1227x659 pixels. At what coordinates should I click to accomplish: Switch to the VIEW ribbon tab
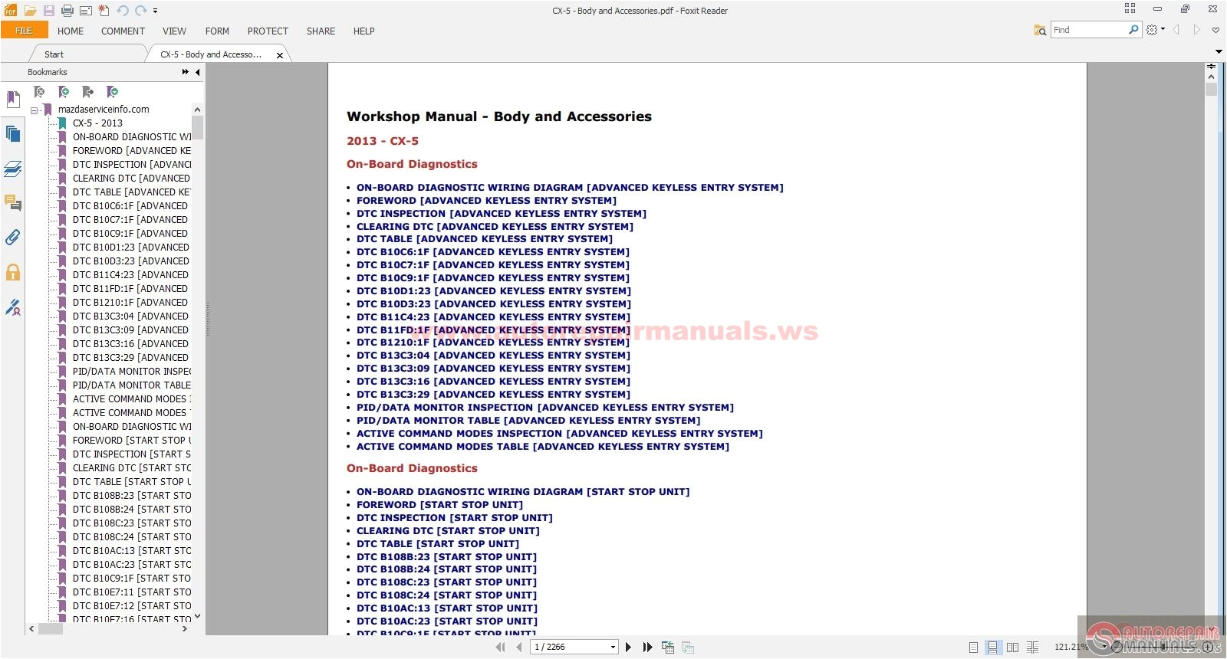[x=174, y=31]
